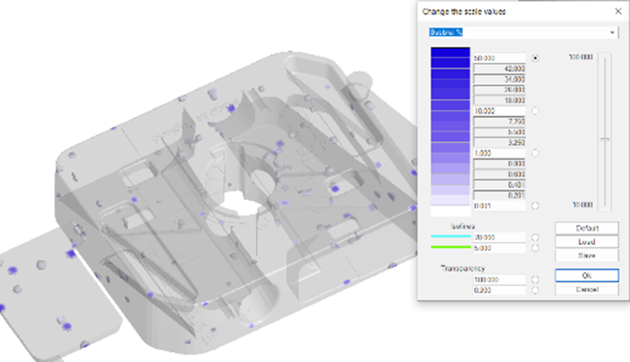This screenshot has height=362, width=630.
Task: Close the Change the scale values dialog
Action: [619, 11]
